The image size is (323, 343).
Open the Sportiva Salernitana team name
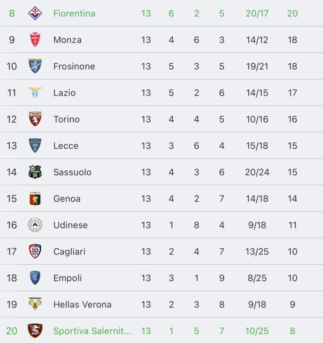(x=92, y=331)
